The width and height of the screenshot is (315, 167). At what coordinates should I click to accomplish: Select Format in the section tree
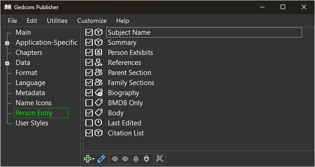pyautogui.click(x=26, y=73)
